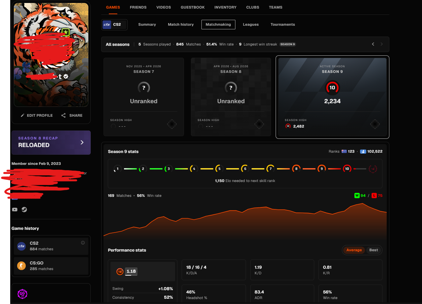Switch to the Tournaments sub-tab

click(x=283, y=24)
